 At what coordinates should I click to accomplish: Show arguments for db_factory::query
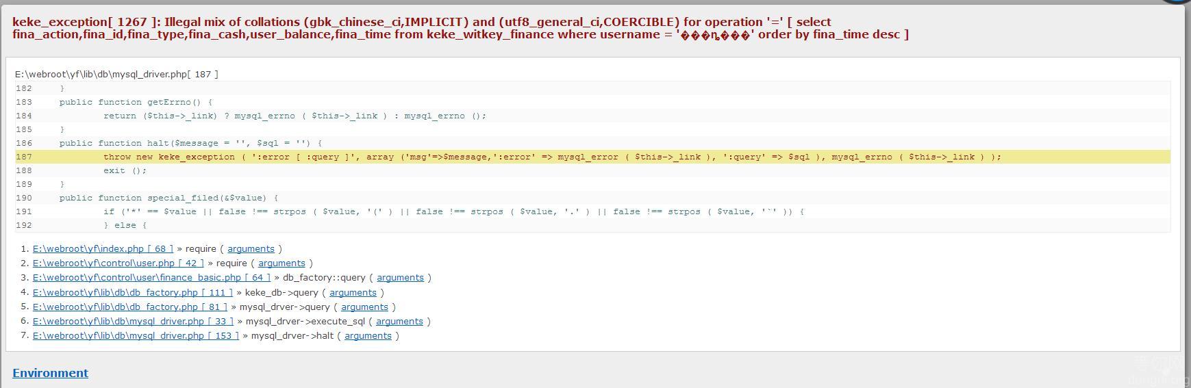click(400, 278)
